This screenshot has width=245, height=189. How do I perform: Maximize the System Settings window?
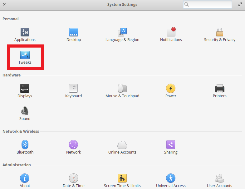tap(240, 5)
